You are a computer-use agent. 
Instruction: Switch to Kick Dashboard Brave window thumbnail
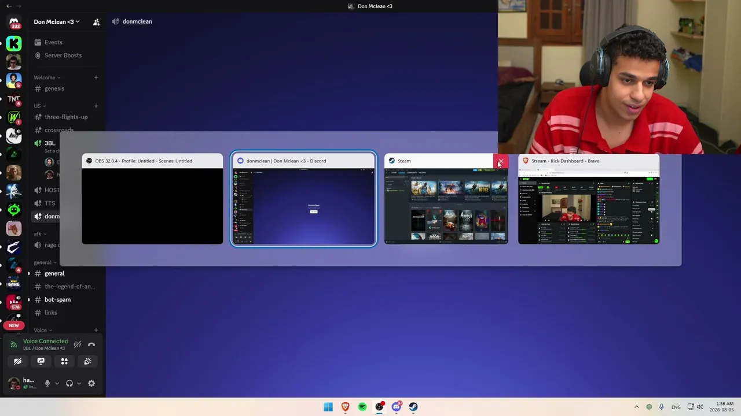589,199
